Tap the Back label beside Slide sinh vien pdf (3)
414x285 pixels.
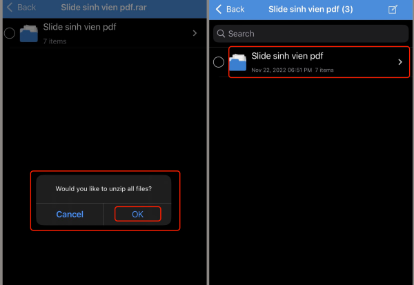click(x=235, y=9)
